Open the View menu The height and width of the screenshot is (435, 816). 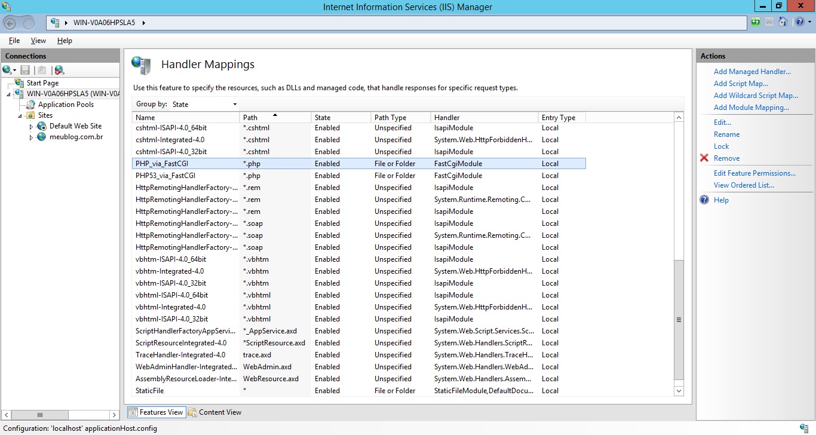click(x=38, y=41)
